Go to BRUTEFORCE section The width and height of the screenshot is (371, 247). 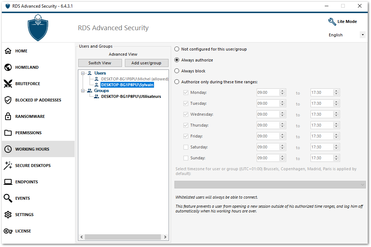tap(38, 84)
